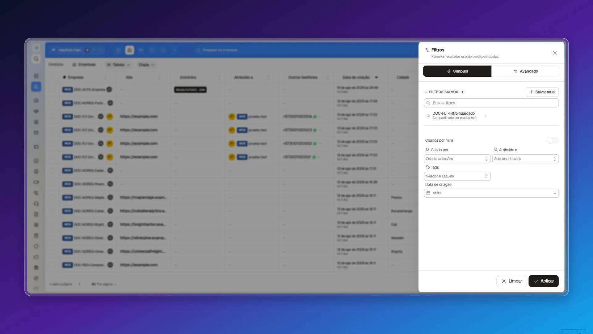The image size is (593, 334).
Task: Open options menu for DOC-FLT-Filtro guardado
Action: tap(486, 115)
